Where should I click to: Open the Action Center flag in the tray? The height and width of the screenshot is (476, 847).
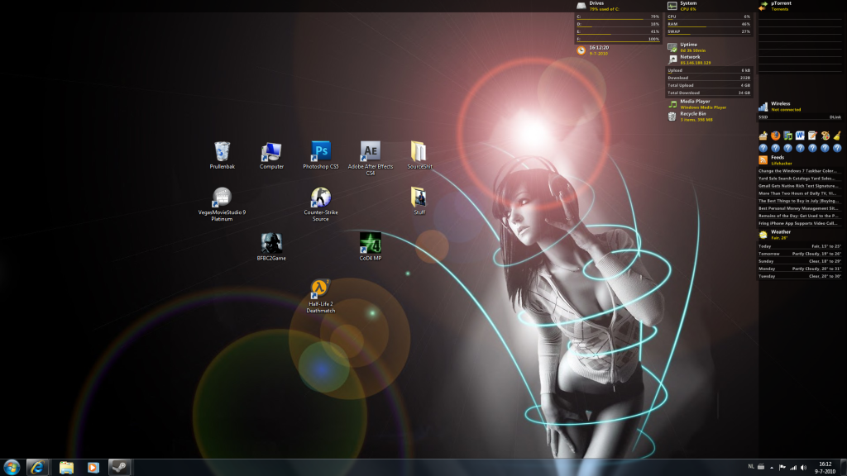tap(782, 468)
